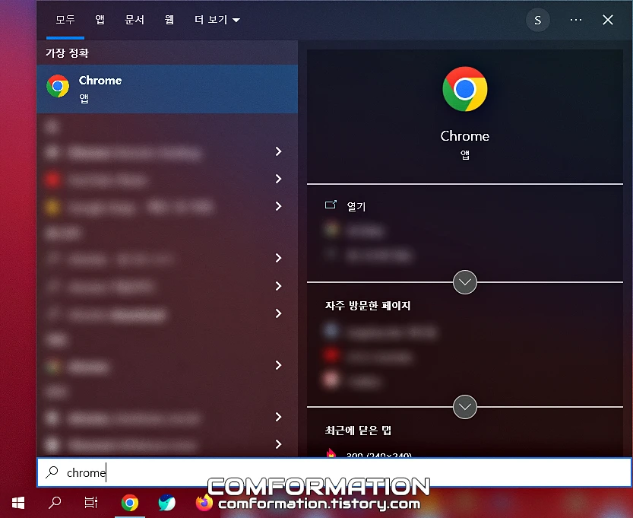The image size is (633, 518).
Task: Click 열기 to open Chrome
Action: click(x=356, y=206)
